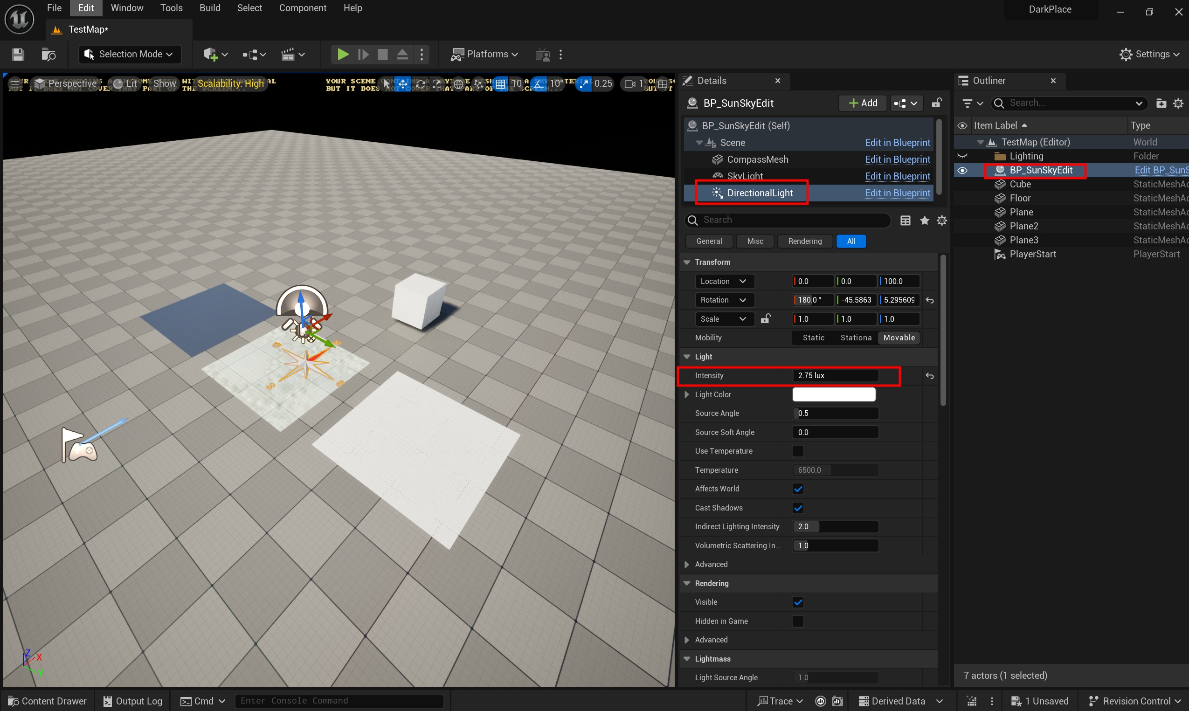Click the Details favorites star icon
The height and width of the screenshot is (711, 1189).
(x=924, y=221)
